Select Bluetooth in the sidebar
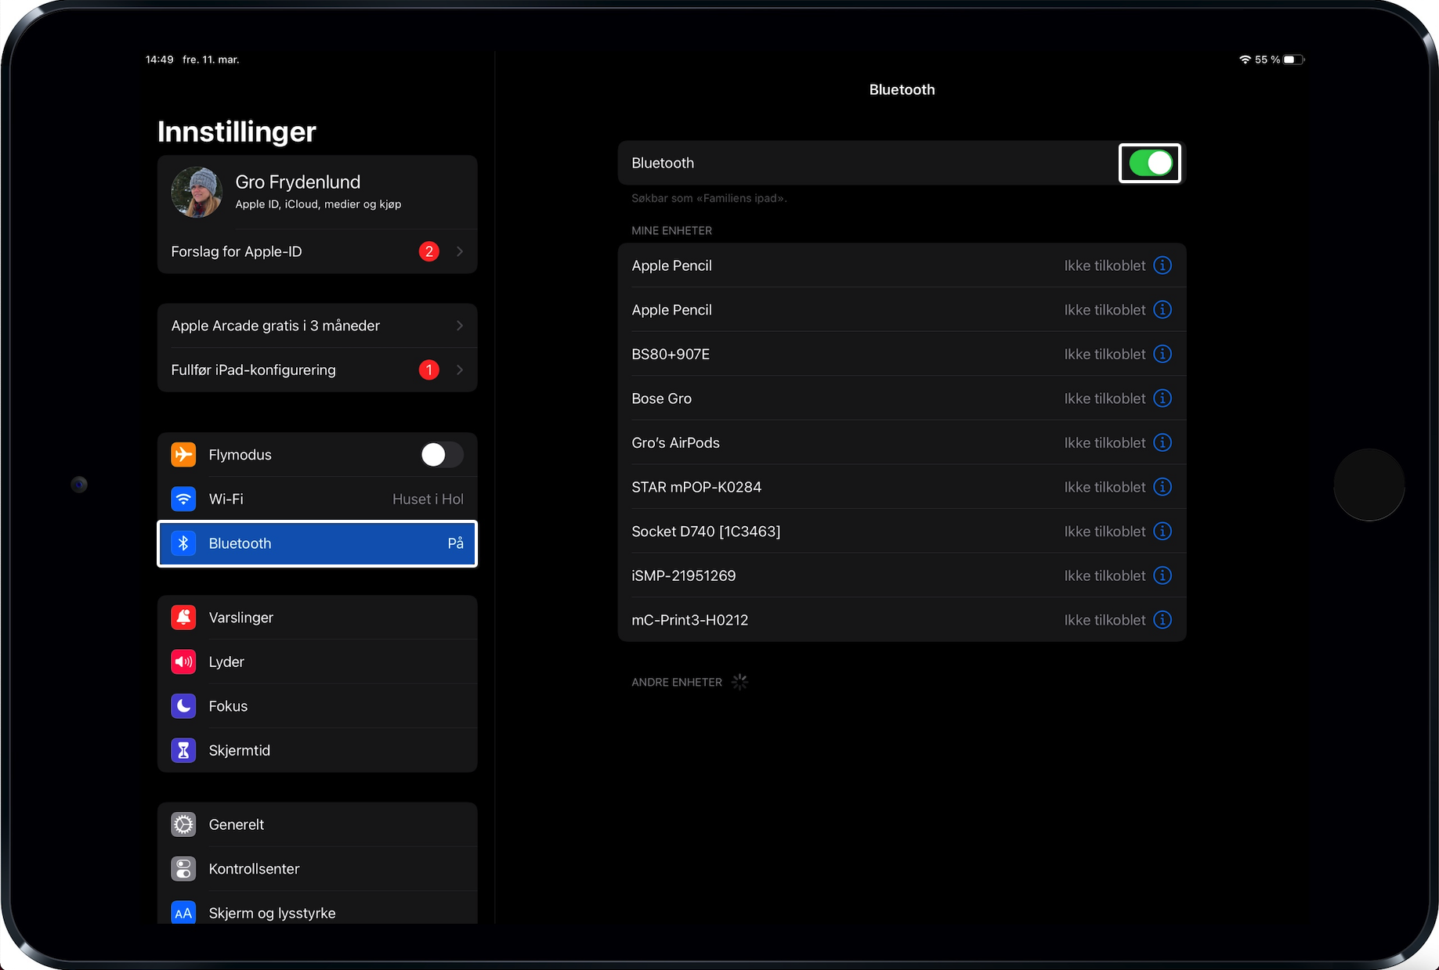Viewport: 1439px width, 970px height. 317,543
